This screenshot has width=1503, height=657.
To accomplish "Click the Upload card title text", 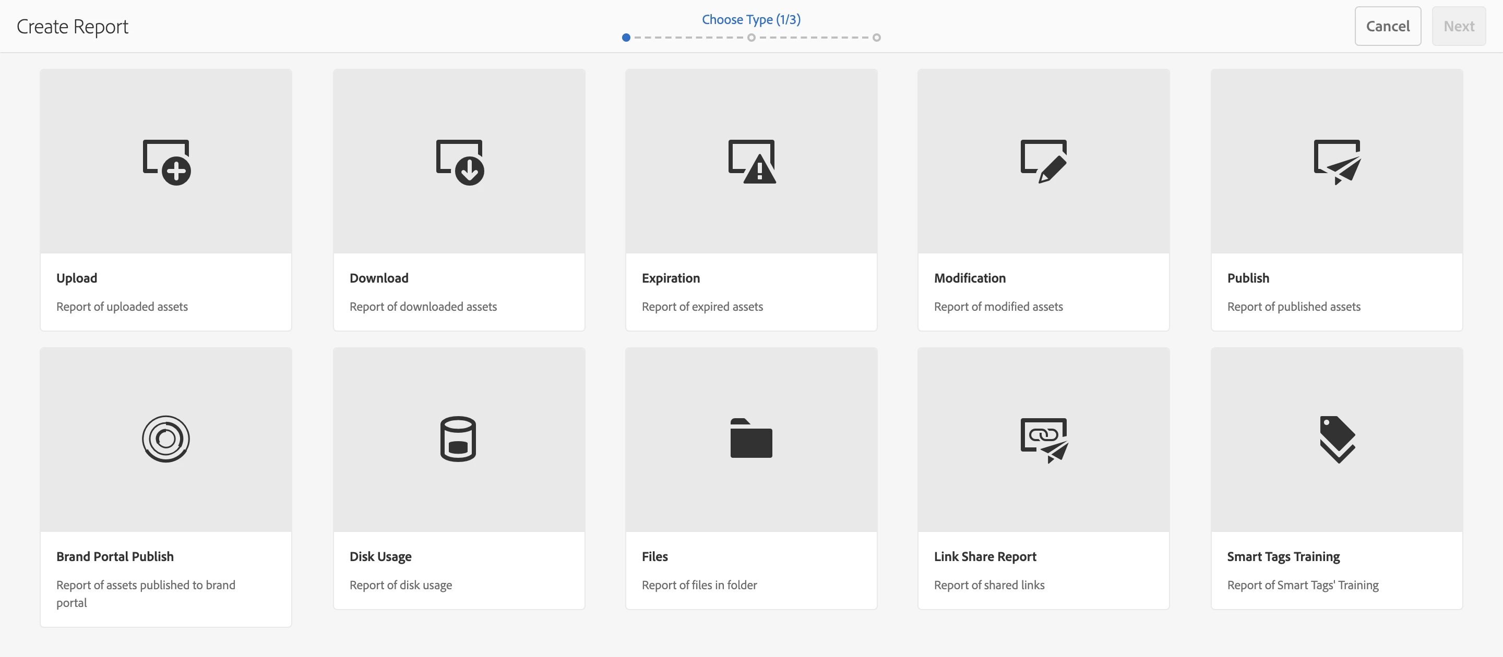I will [76, 278].
